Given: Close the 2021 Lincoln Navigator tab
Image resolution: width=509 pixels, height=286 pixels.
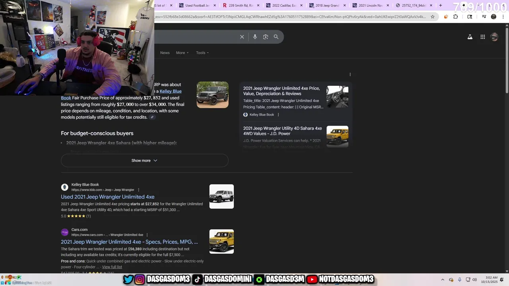Looking at the screenshot, I should [388, 6].
